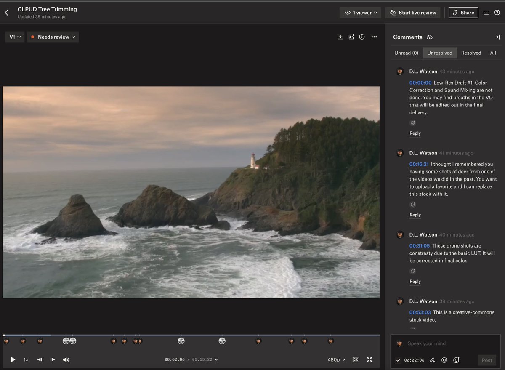
Task: Download comments using the cloud icon
Action: pos(430,37)
